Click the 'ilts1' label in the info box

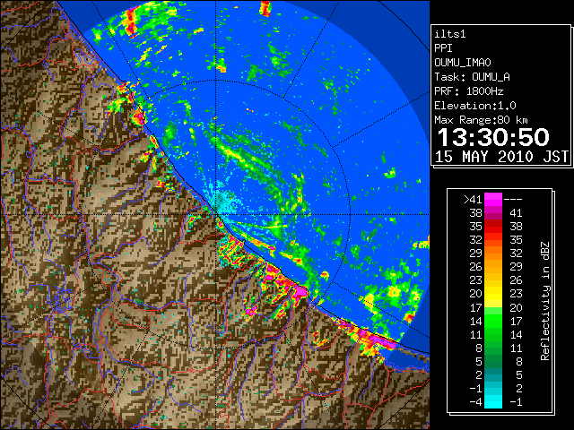[x=450, y=34]
